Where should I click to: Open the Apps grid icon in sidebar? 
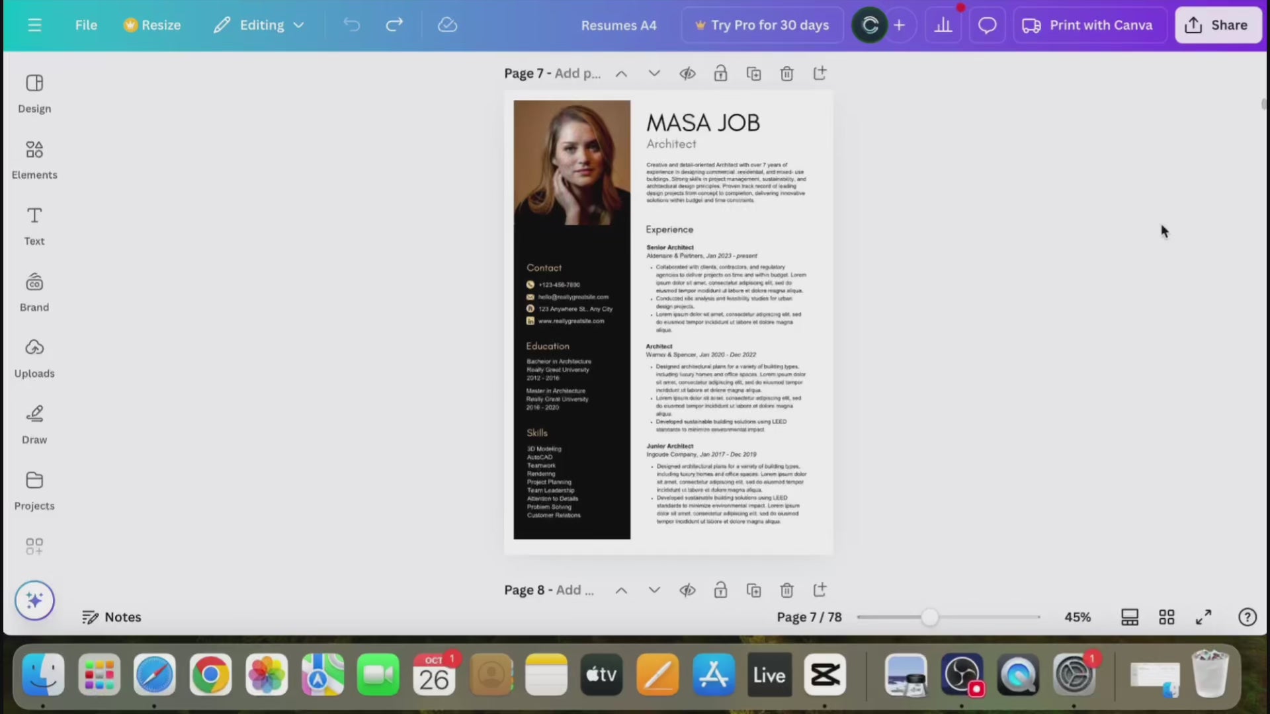tap(34, 546)
